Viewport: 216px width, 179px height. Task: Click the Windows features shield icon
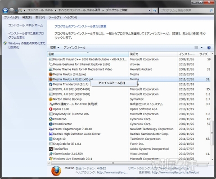click(5, 43)
